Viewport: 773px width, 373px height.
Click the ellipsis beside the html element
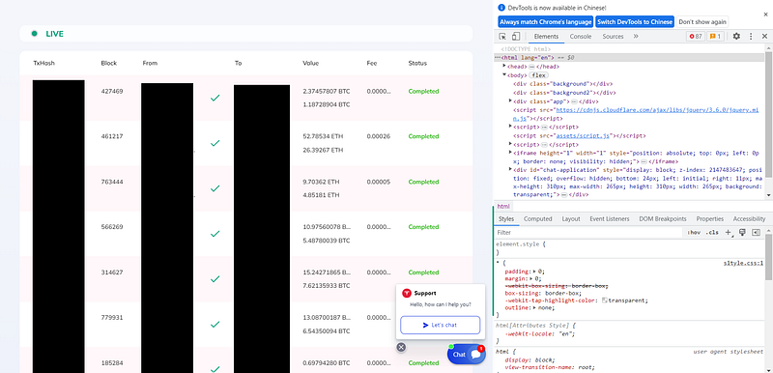[498, 58]
